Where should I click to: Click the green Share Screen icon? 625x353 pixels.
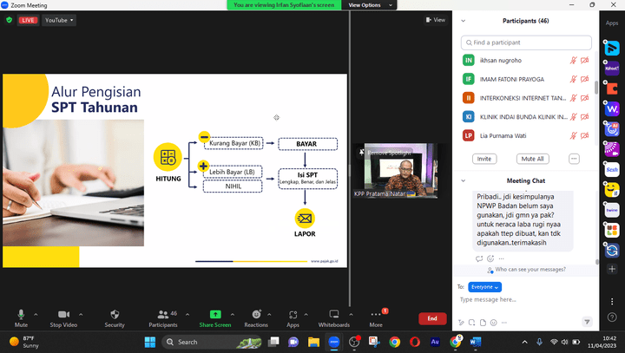(x=215, y=314)
